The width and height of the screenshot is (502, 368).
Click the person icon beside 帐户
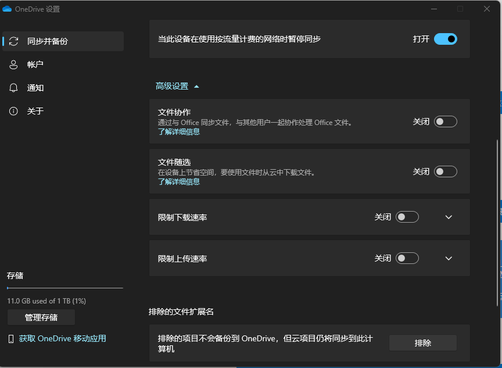pyautogui.click(x=13, y=65)
